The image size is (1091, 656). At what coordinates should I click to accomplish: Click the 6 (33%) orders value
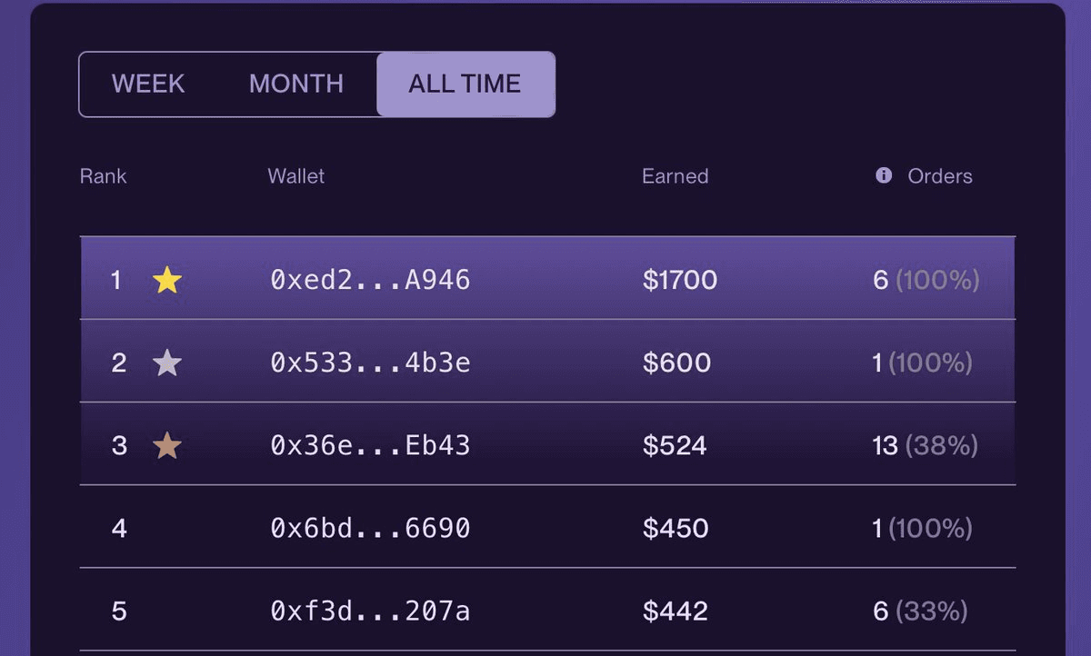920,611
